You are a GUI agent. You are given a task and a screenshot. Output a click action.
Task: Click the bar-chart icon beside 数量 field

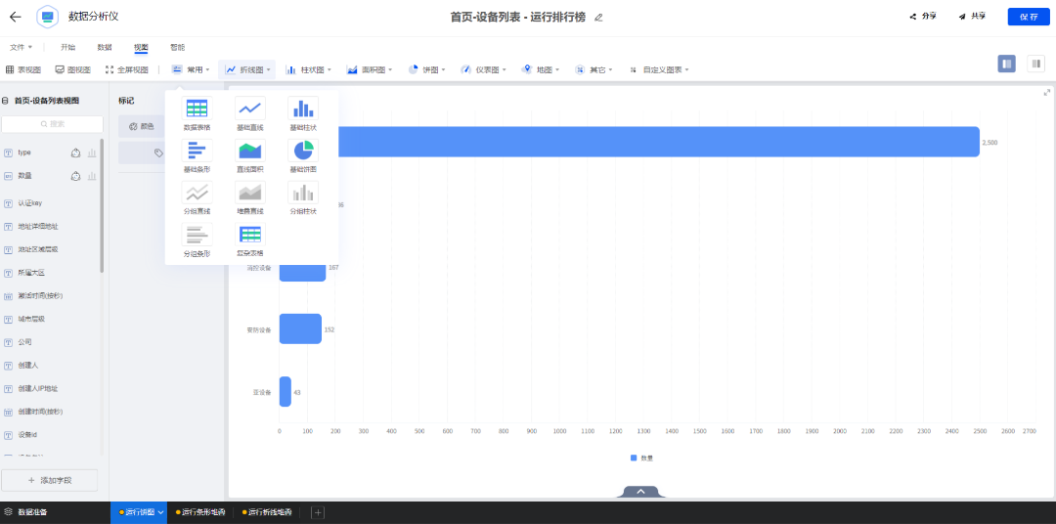(92, 176)
